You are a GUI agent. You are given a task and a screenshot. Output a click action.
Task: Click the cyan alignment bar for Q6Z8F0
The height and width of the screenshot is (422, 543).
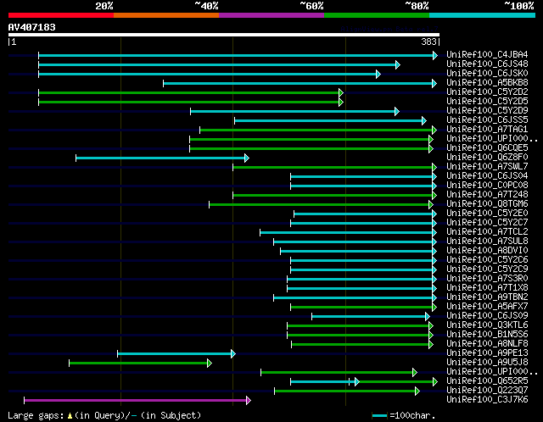(x=160, y=158)
